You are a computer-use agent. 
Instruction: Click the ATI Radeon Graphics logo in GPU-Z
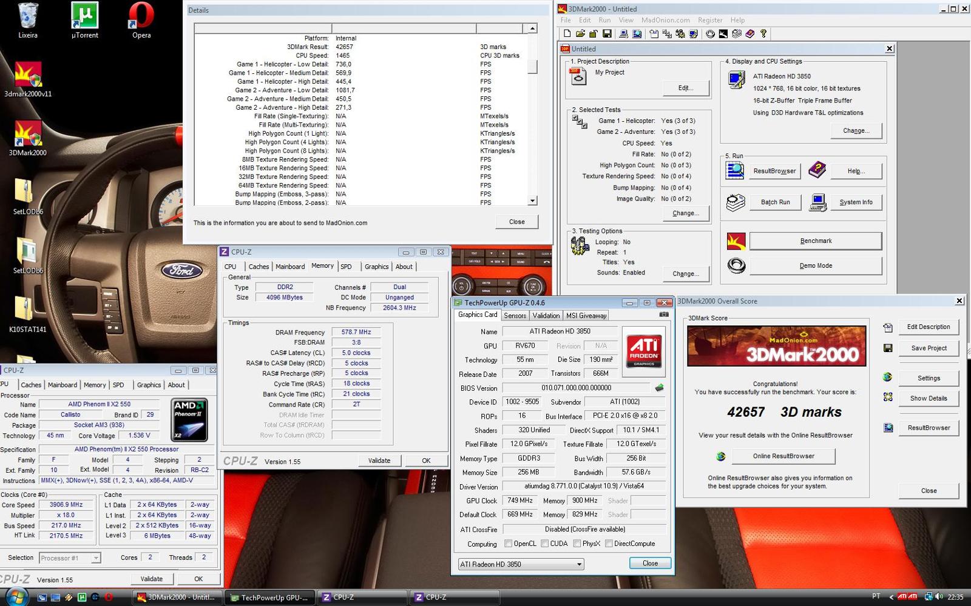click(644, 351)
